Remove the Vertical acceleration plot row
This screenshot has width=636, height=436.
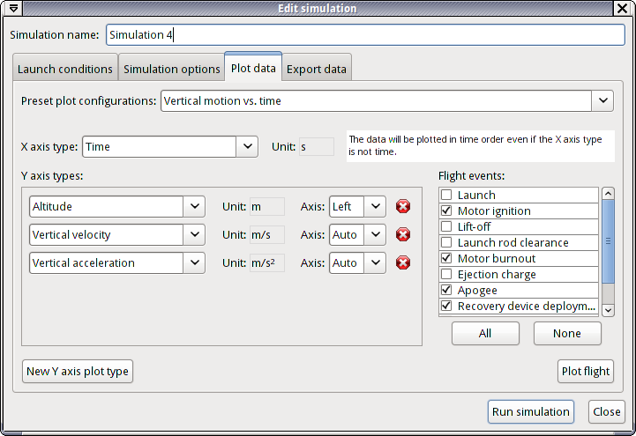[x=403, y=263]
